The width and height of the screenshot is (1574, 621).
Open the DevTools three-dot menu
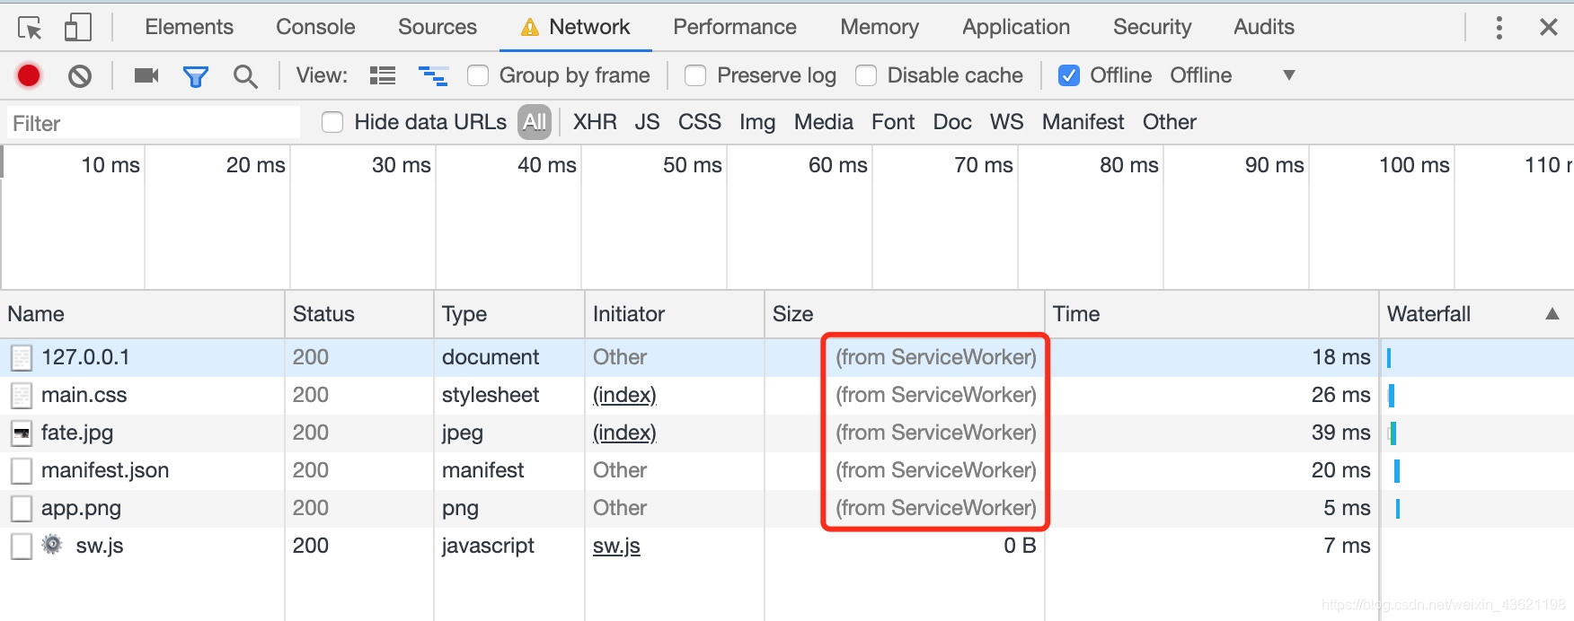click(1499, 28)
